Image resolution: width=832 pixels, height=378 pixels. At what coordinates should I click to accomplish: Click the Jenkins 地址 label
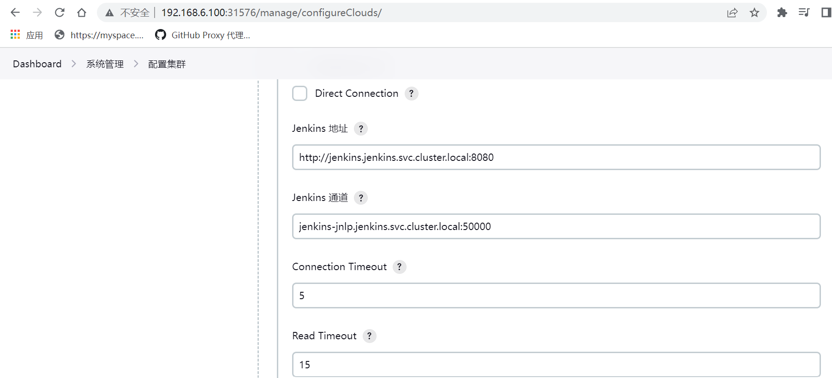coord(320,129)
